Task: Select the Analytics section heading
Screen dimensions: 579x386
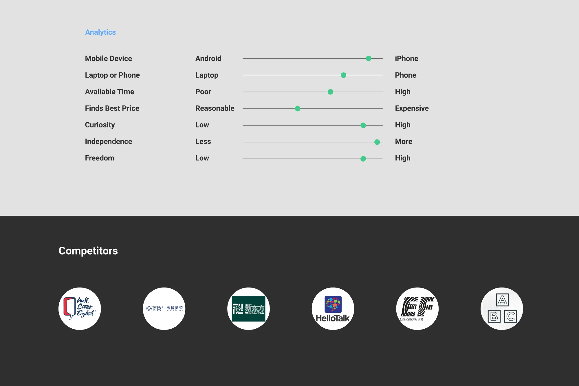Action: click(100, 32)
